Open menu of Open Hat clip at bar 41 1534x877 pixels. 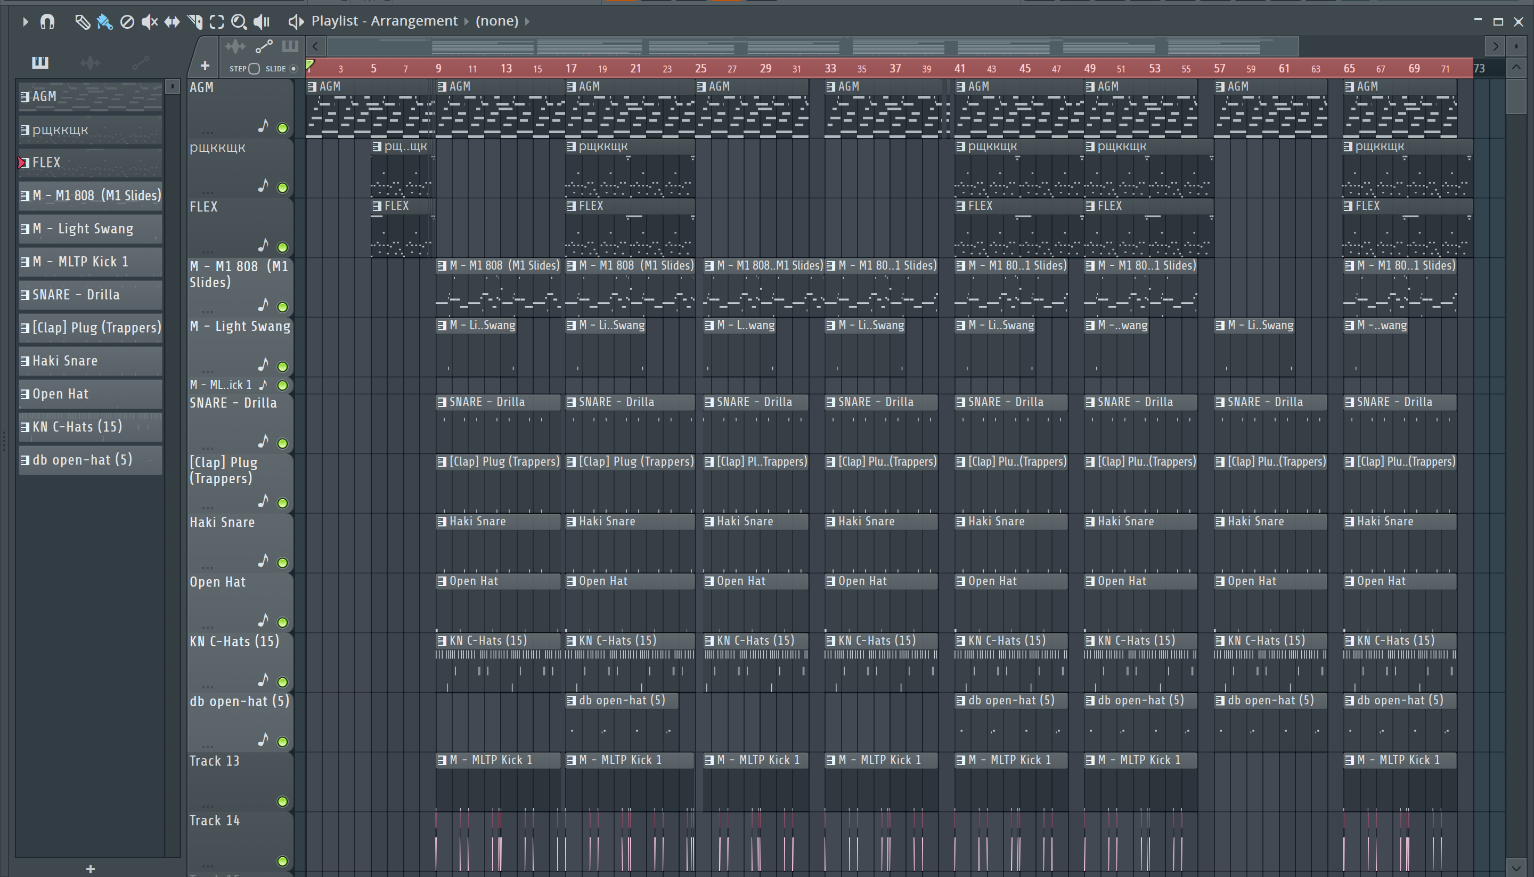[961, 581]
